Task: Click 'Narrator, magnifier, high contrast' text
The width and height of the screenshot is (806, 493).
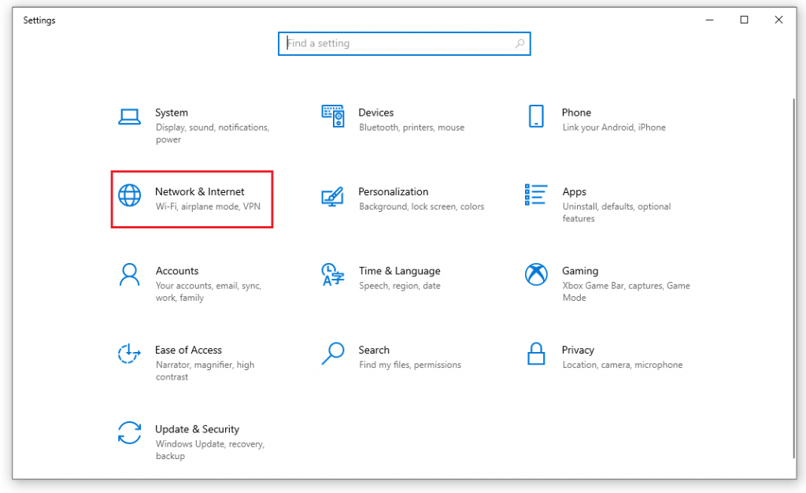Action: [205, 371]
